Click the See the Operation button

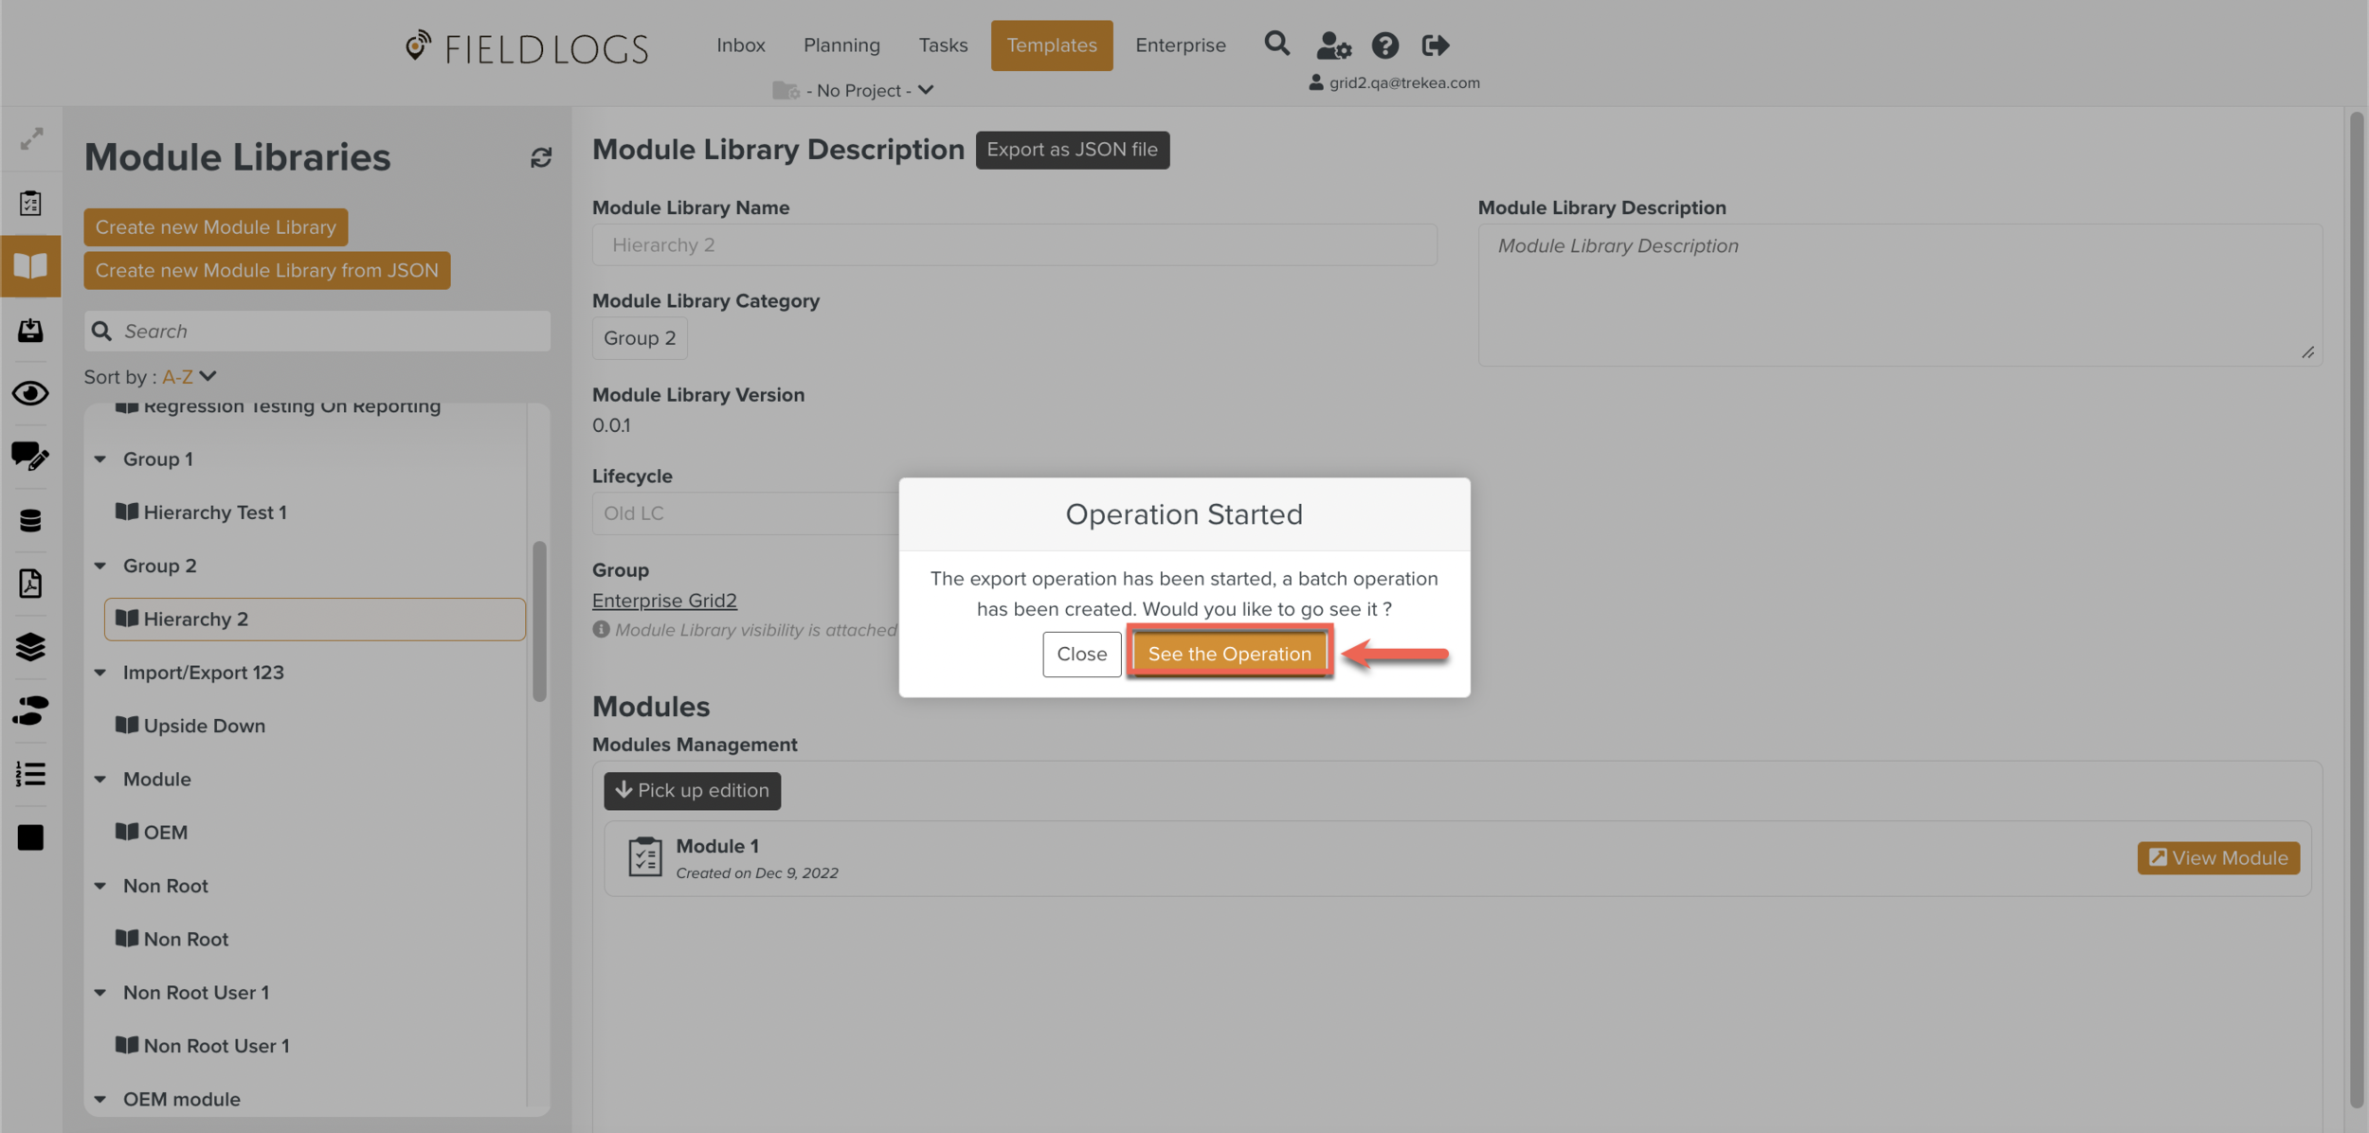point(1229,654)
